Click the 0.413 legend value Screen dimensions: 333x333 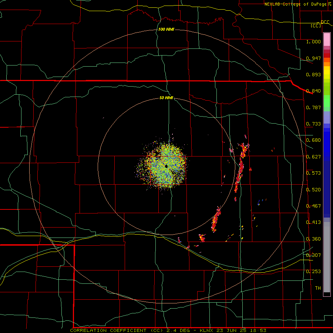point(313,222)
